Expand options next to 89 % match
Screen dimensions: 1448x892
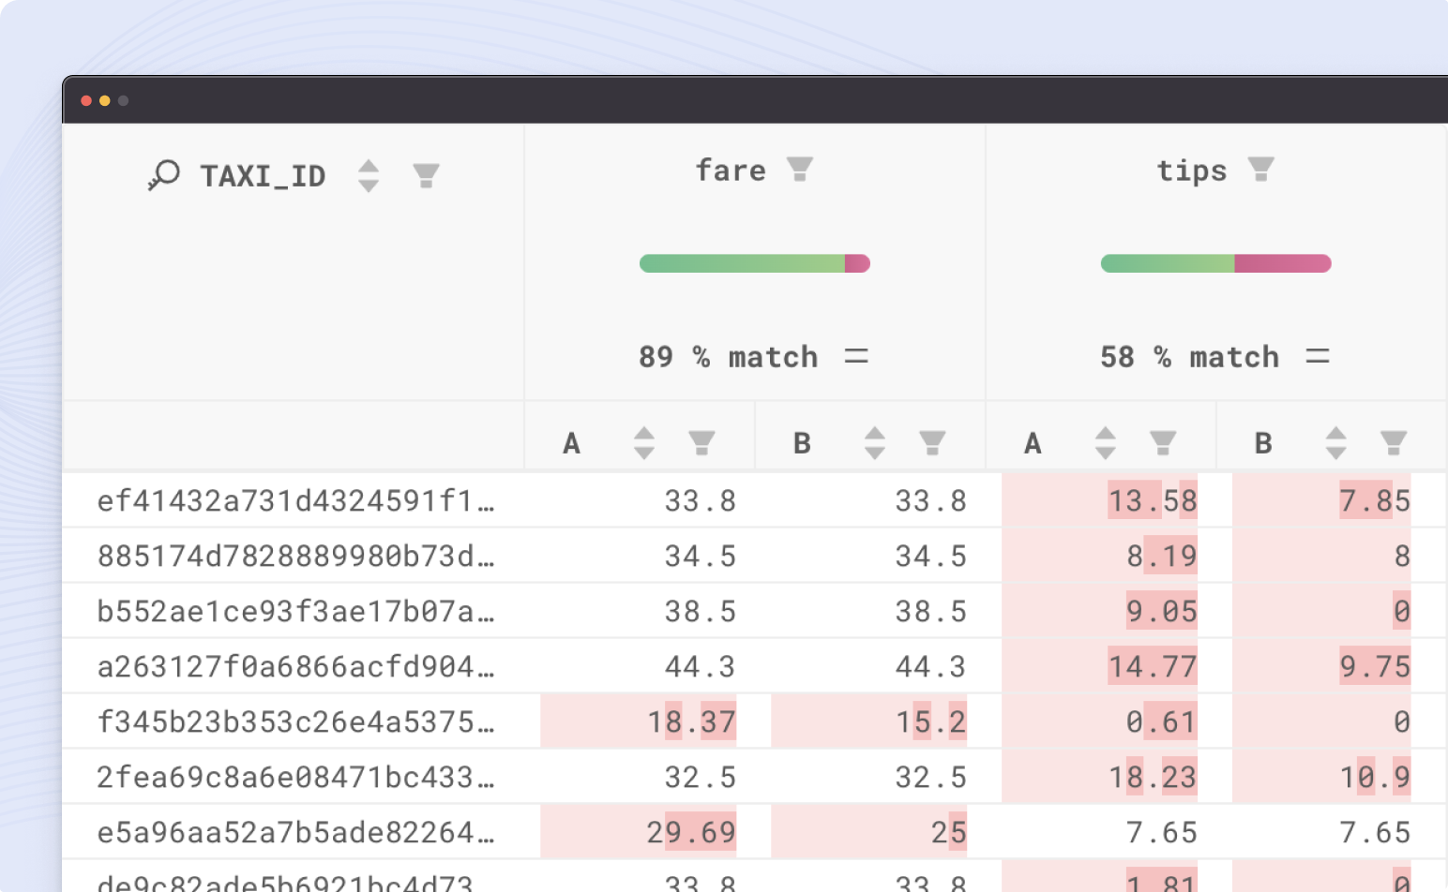pos(856,356)
